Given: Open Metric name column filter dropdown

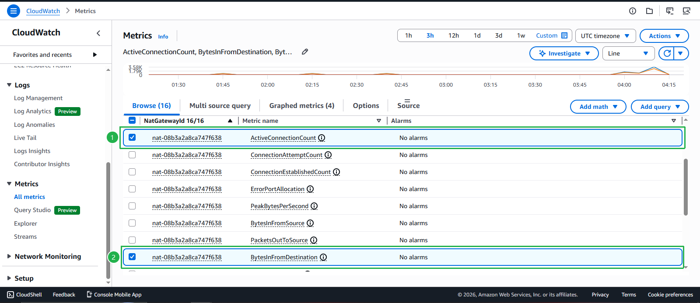Looking at the screenshot, I should (x=379, y=121).
